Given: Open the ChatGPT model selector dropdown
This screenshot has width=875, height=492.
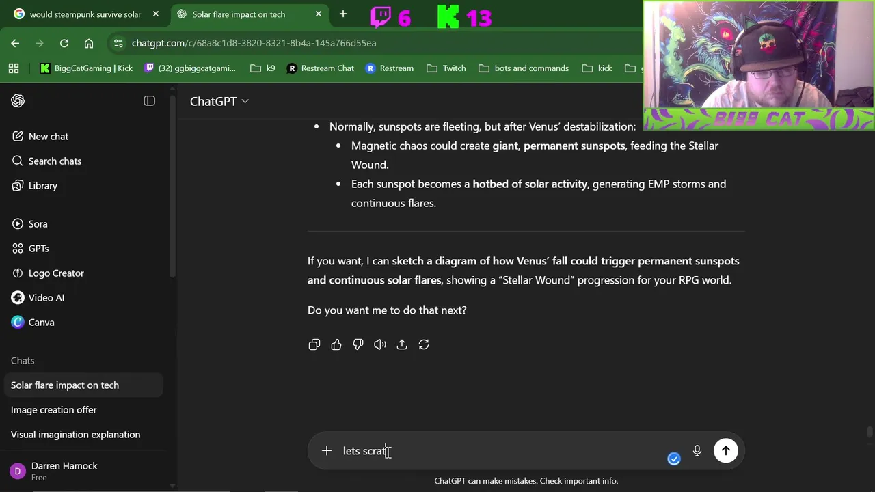Looking at the screenshot, I should coord(219,101).
